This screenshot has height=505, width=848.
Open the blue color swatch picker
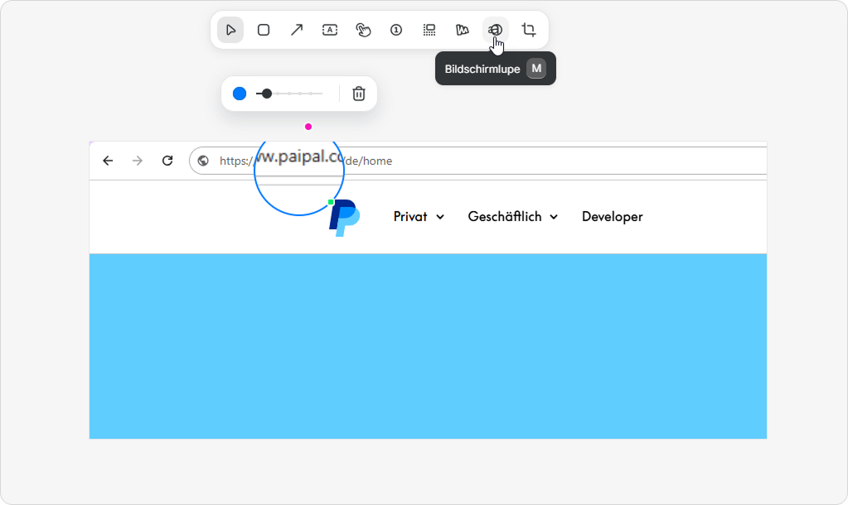(x=240, y=94)
